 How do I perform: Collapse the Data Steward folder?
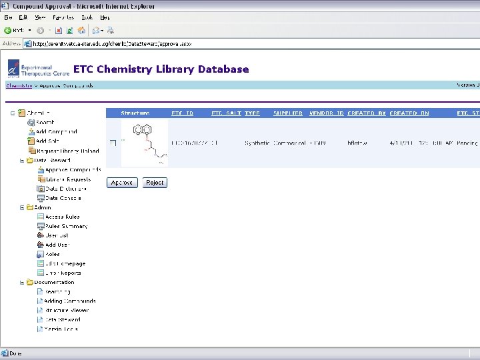click(x=22, y=161)
